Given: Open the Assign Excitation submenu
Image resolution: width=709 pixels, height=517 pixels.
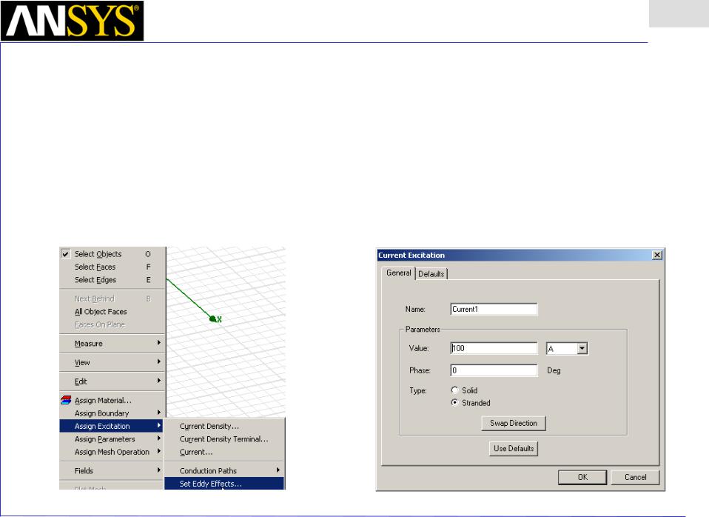Looking at the screenshot, I should click(111, 426).
